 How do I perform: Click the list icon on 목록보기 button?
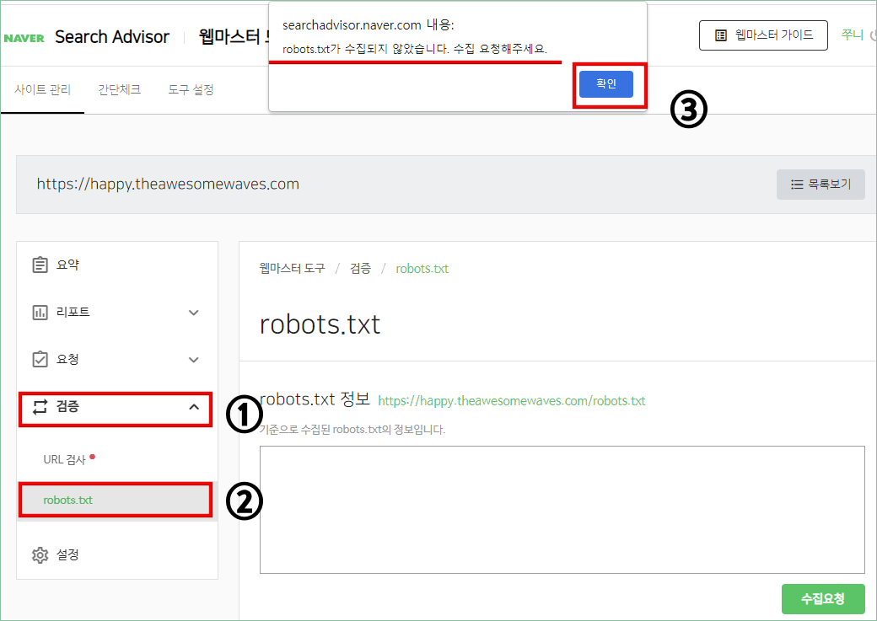797,184
